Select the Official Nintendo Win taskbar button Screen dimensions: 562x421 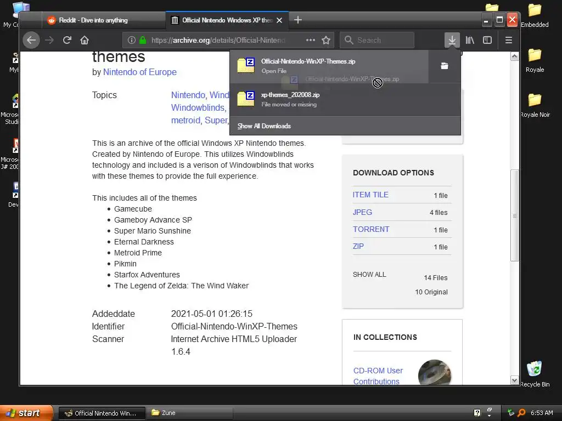102,413
